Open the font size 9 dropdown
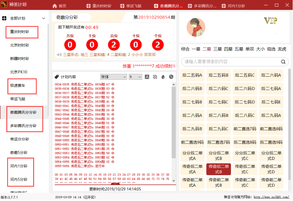293x201 pixels. (x=135, y=77)
